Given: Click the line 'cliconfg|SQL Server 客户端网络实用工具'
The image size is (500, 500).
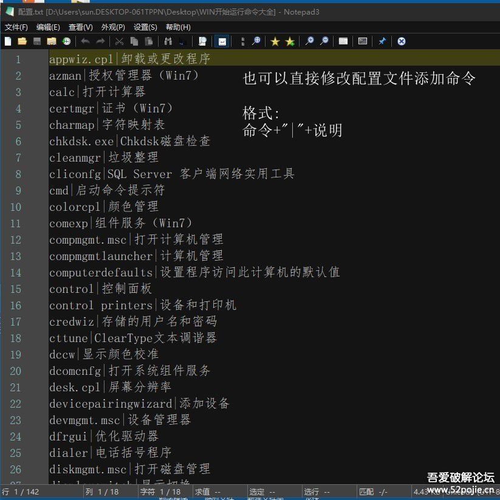Looking at the screenshot, I should click(x=171, y=174).
